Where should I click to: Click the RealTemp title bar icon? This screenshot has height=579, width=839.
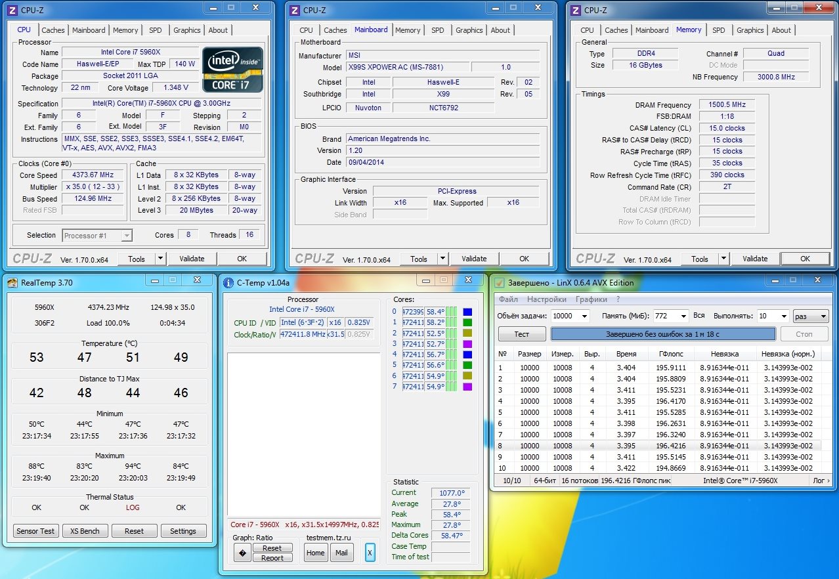pos(12,282)
